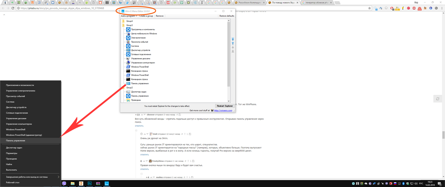Click the volume icon in the system tray

coord(416,183)
